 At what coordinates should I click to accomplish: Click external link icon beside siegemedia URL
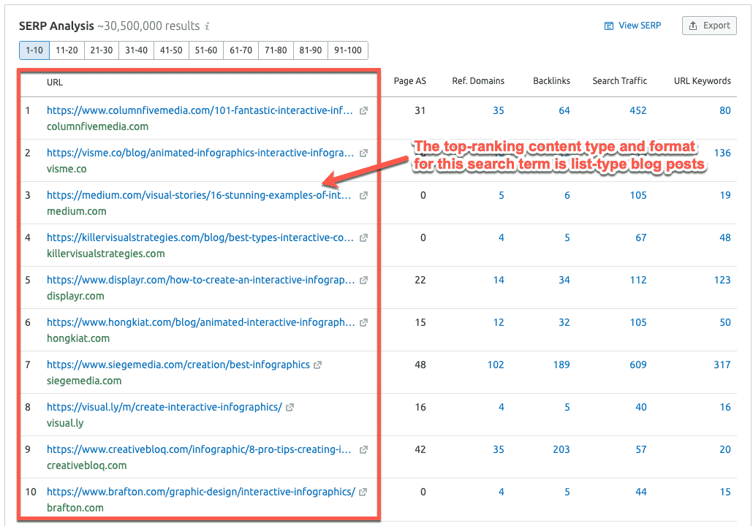point(318,365)
